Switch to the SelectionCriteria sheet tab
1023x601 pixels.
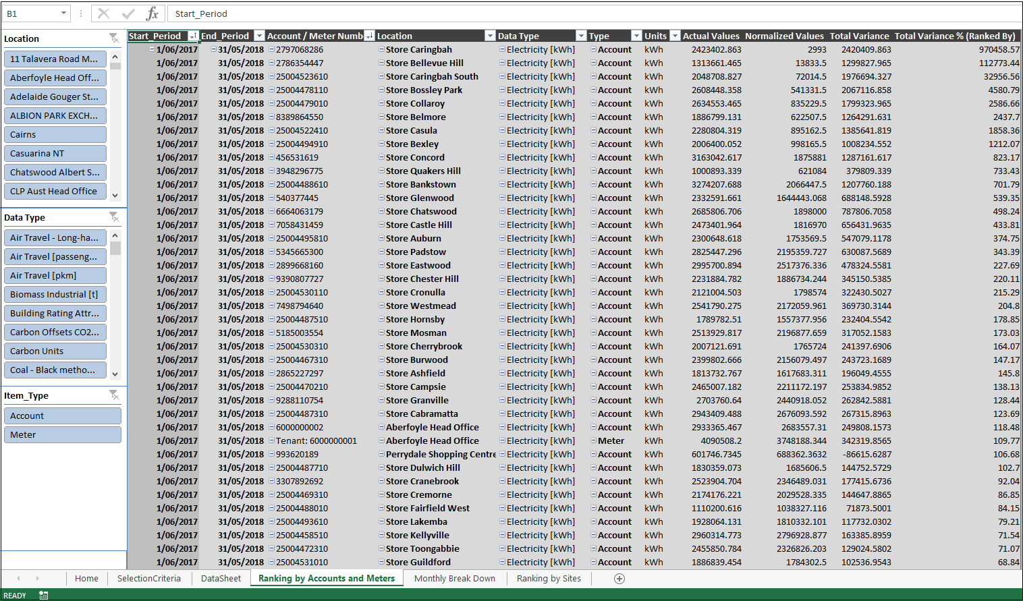point(148,579)
